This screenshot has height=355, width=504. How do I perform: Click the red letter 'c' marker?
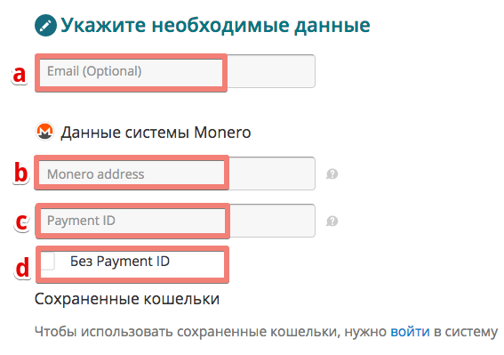[22, 222]
